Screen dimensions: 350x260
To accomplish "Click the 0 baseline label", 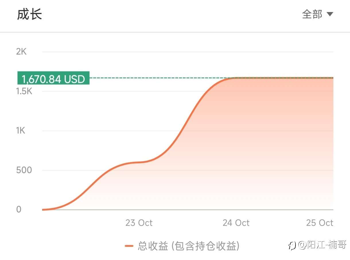I will [x=18, y=209].
